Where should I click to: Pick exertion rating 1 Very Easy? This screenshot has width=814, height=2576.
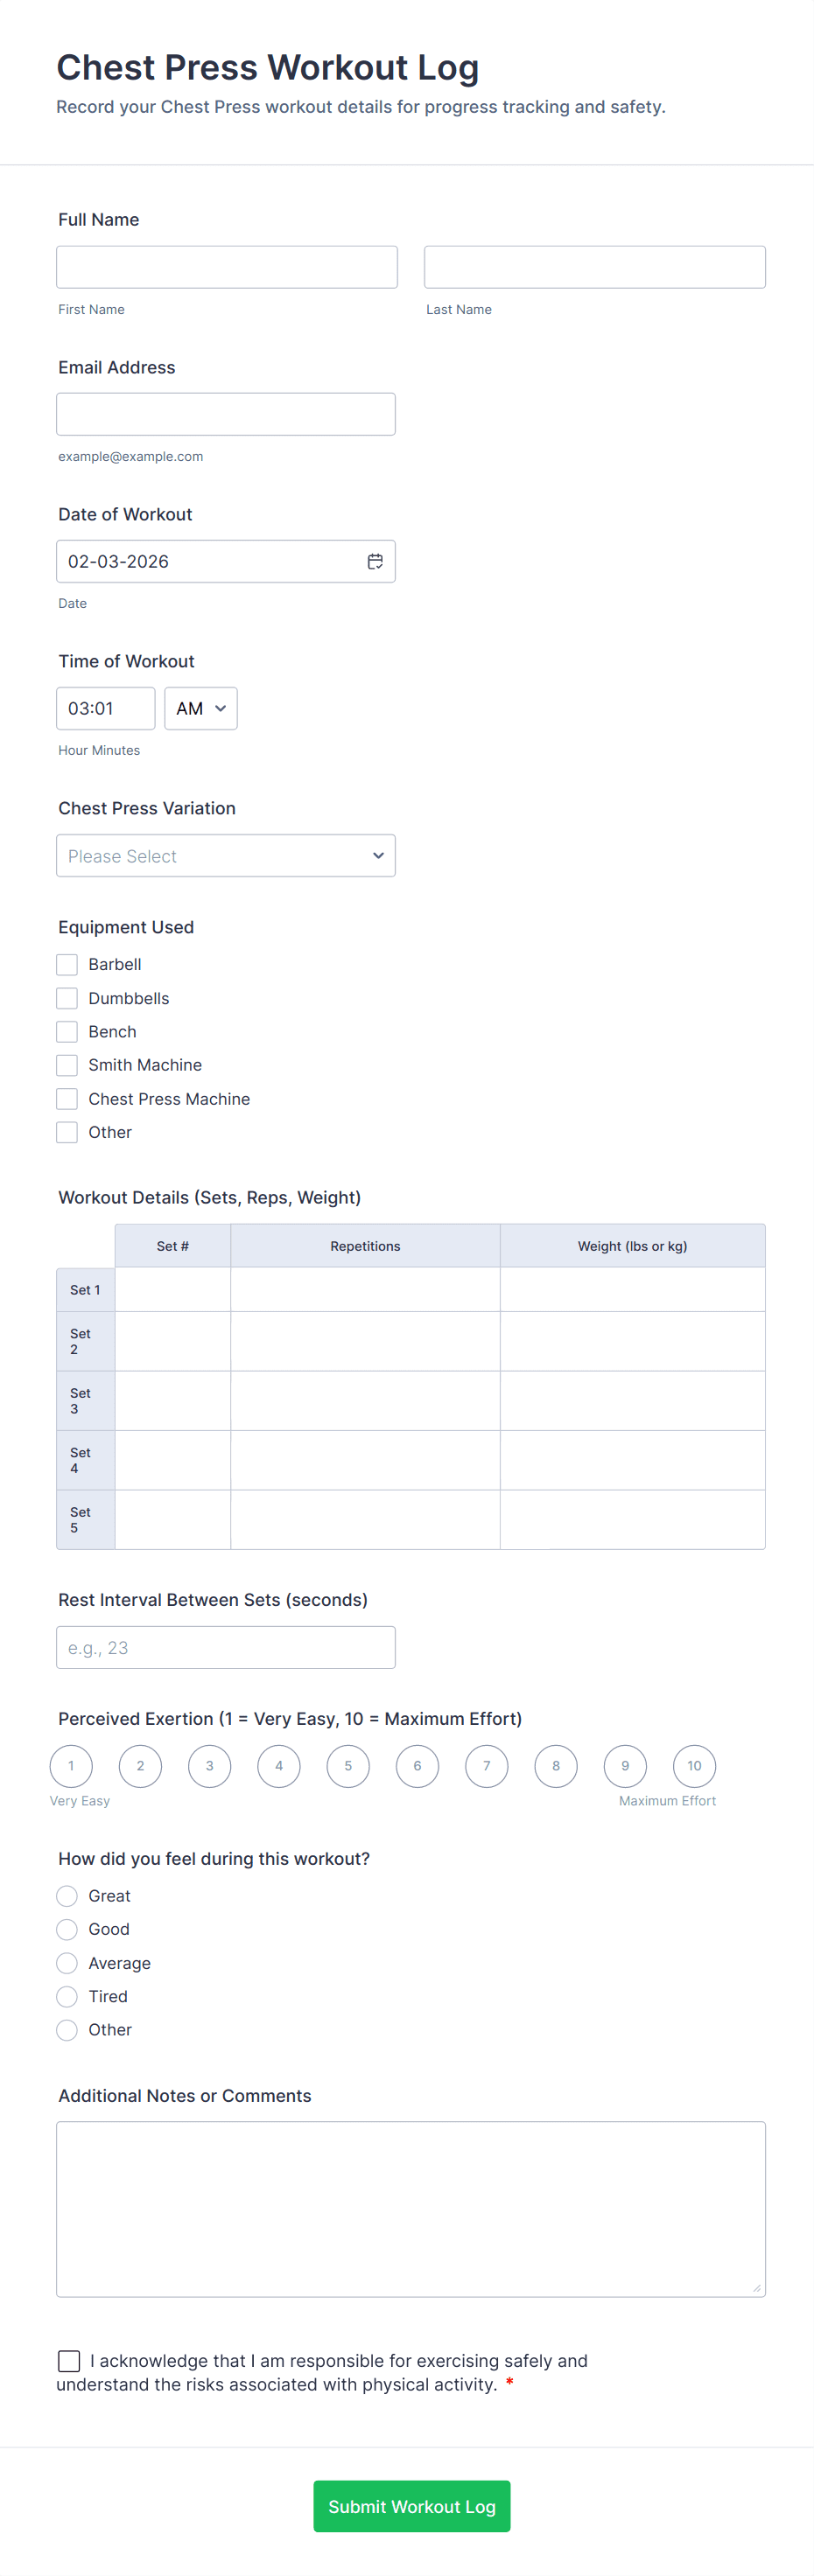71,1766
